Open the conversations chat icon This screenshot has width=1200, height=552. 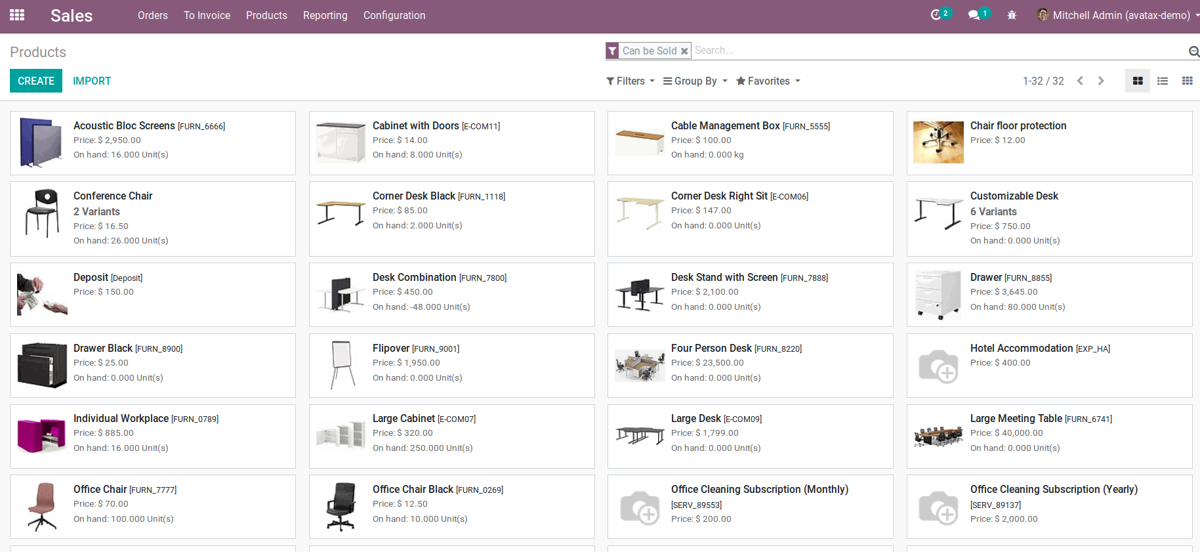click(974, 15)
